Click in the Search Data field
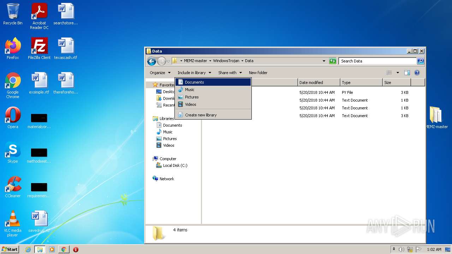Image resolution: width=452 pixels, height=254 pixels. tap(378, 61)
